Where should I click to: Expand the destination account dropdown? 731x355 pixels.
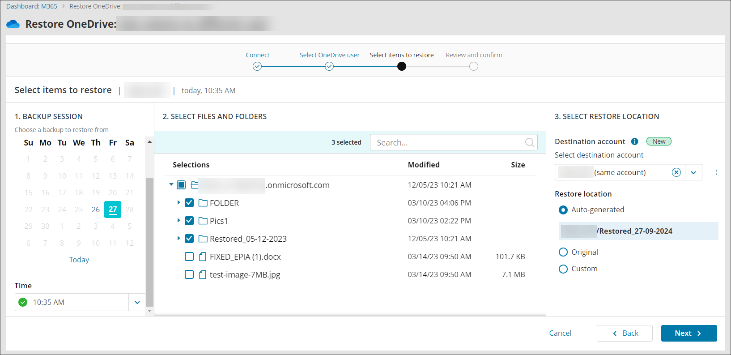point(693,172)
